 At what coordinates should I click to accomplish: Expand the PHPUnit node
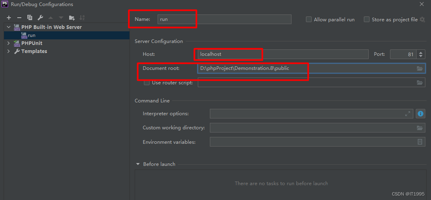tap(8, 43)
